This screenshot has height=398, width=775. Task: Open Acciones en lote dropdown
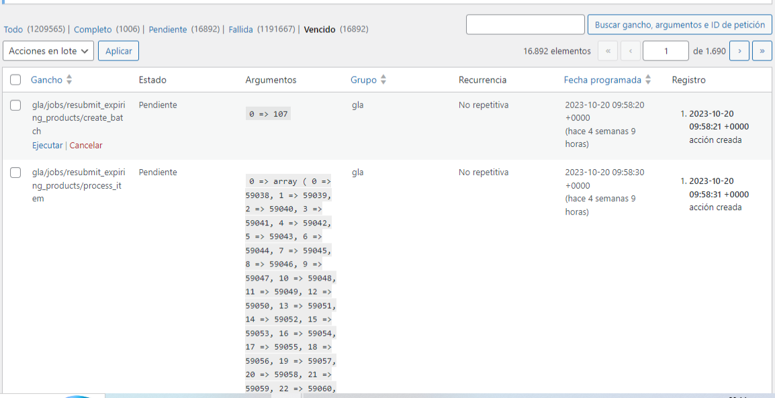coord(48,51)
